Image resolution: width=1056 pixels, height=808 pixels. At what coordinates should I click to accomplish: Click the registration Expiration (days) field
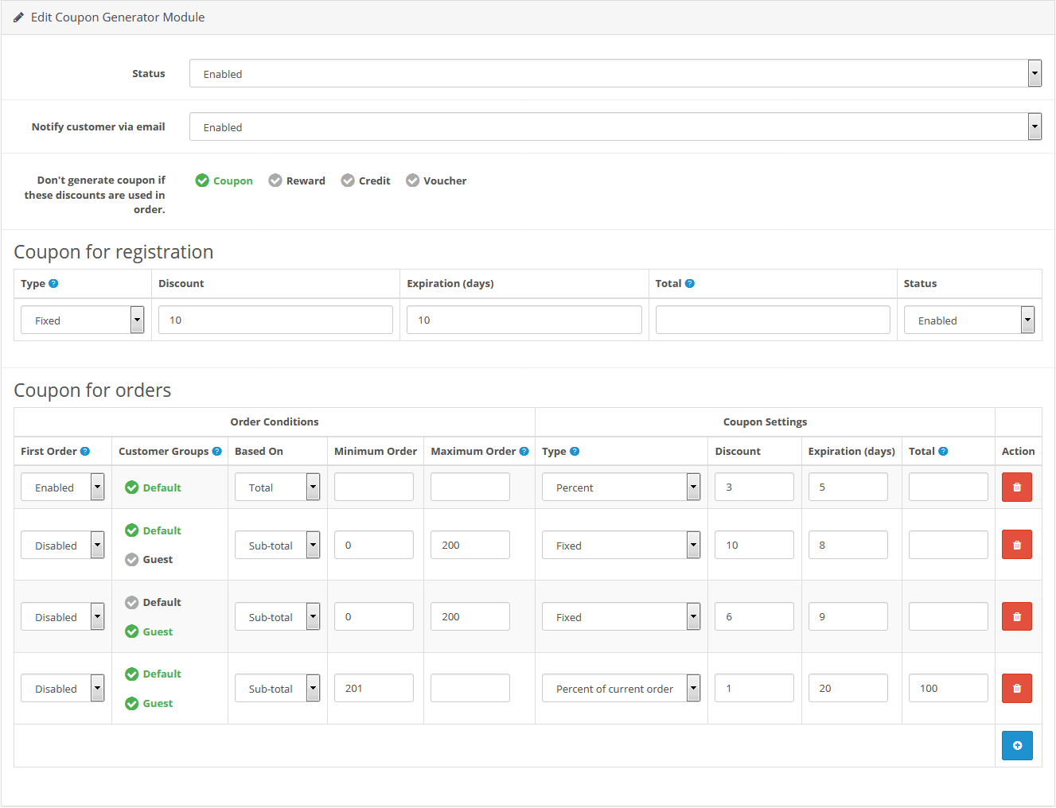tap(524, 320)
